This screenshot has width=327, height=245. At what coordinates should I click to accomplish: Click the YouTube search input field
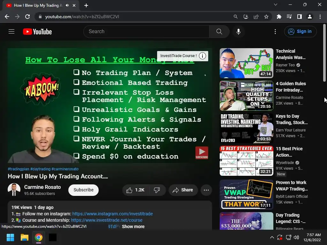(146, 32)
